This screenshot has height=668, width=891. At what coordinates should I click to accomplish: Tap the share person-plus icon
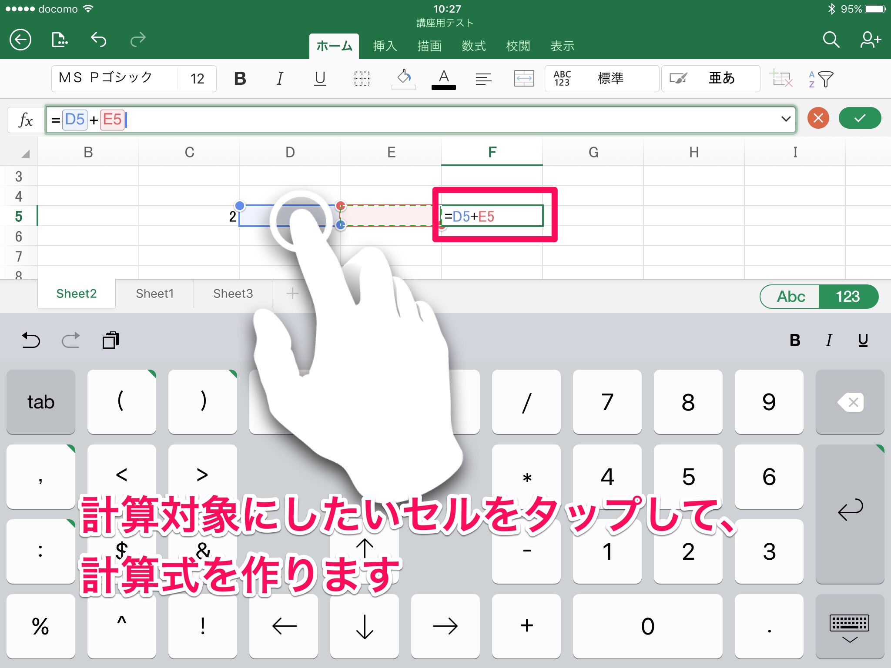(870, 40)
